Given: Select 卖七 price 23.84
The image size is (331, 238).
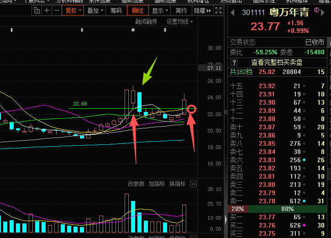Looking at the screenshot, I should (267, 152).
